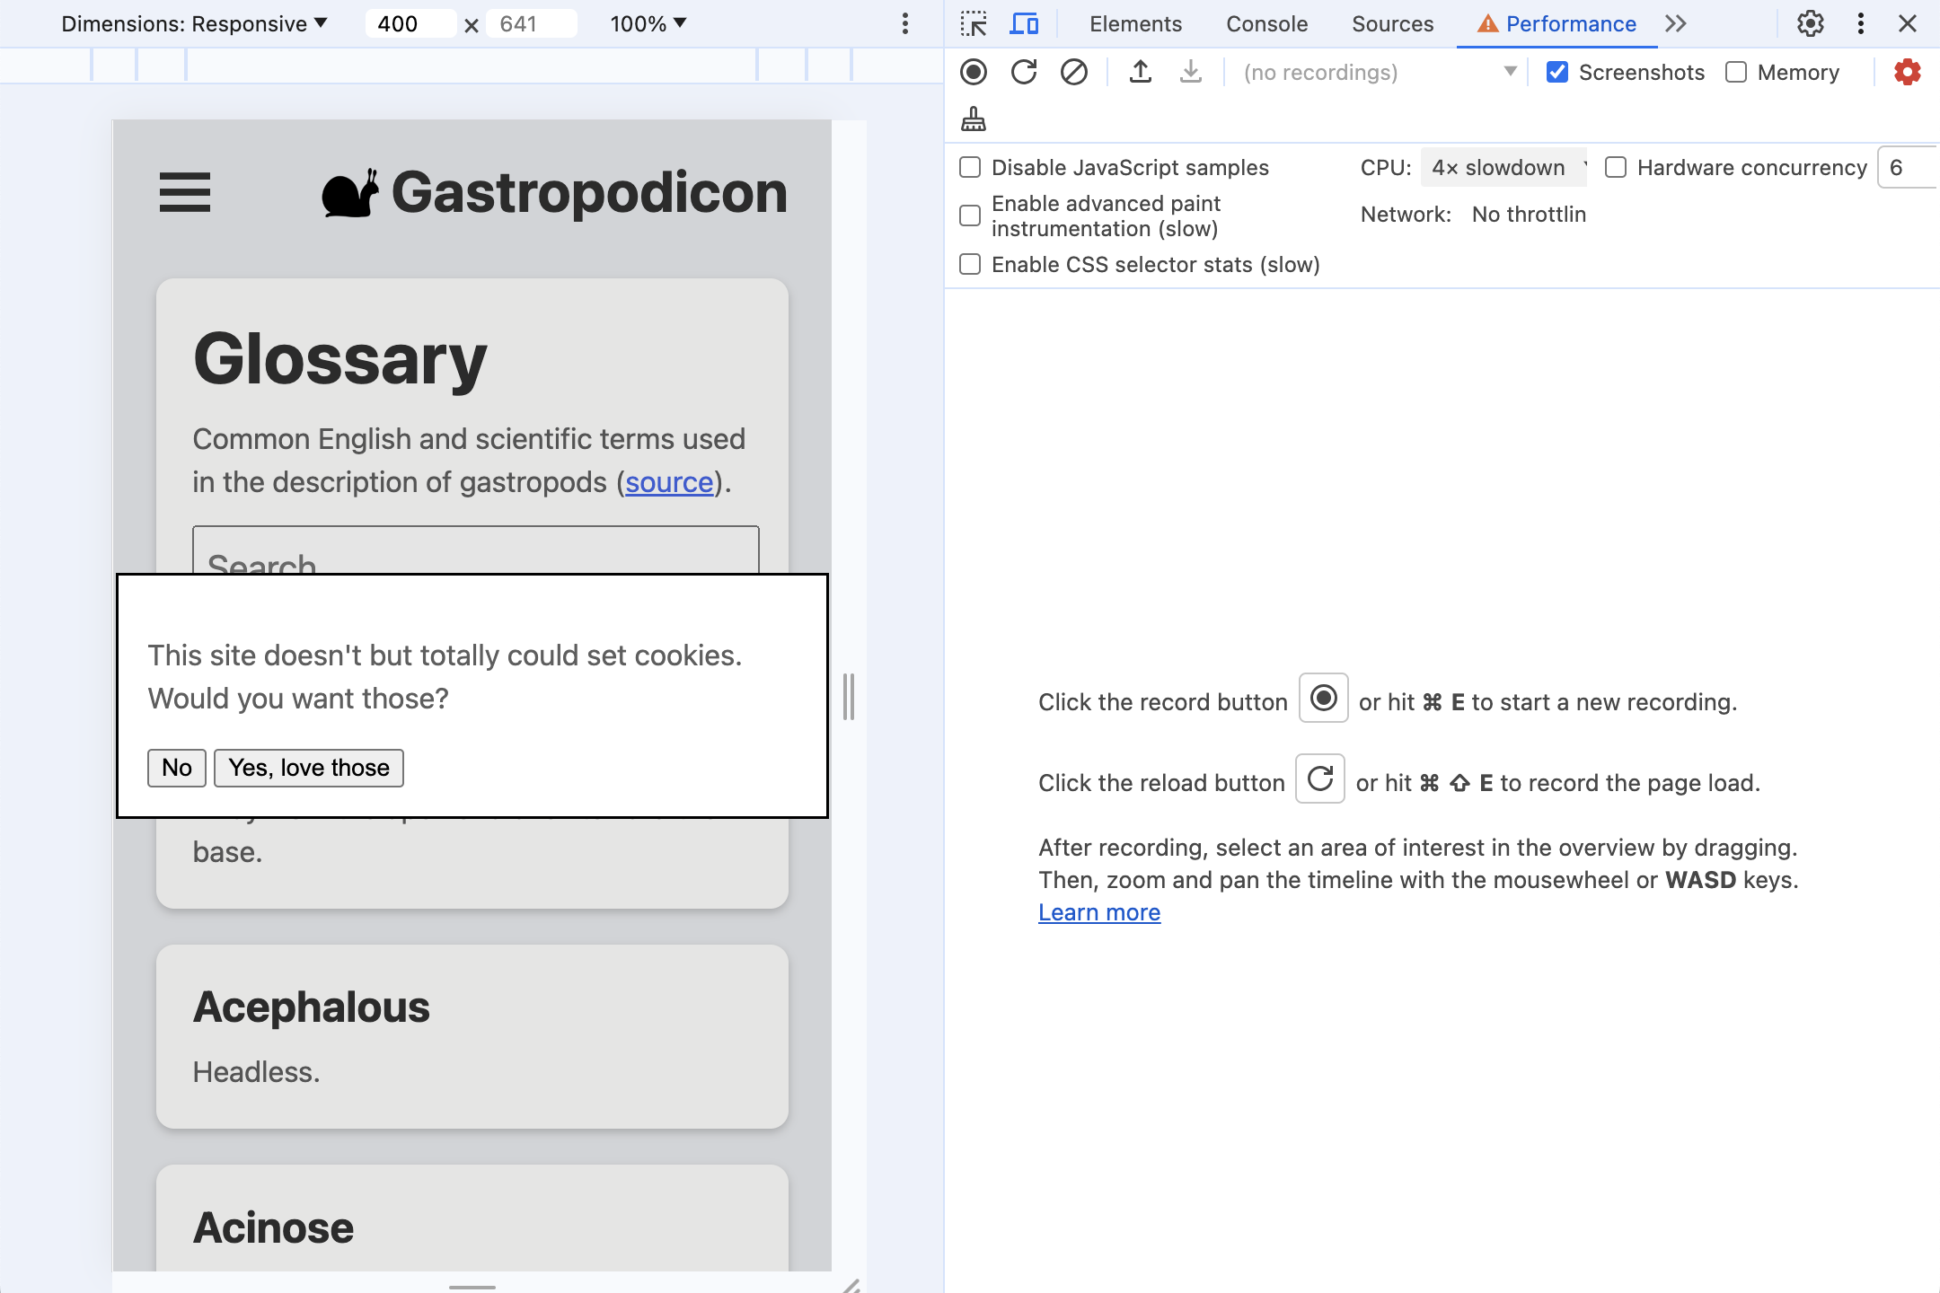
Task: Click Yes love those cookie button
Action: tap(309, 766)
